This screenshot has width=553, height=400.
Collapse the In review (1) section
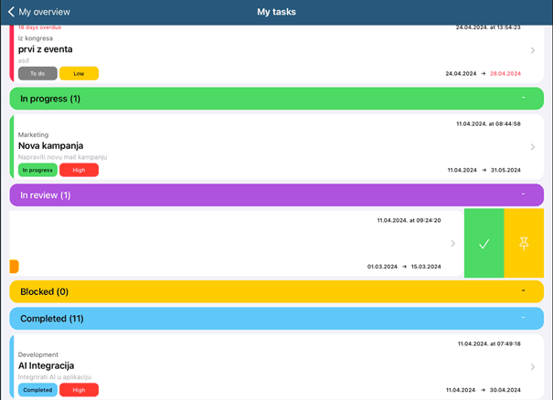tap(523, 195)
